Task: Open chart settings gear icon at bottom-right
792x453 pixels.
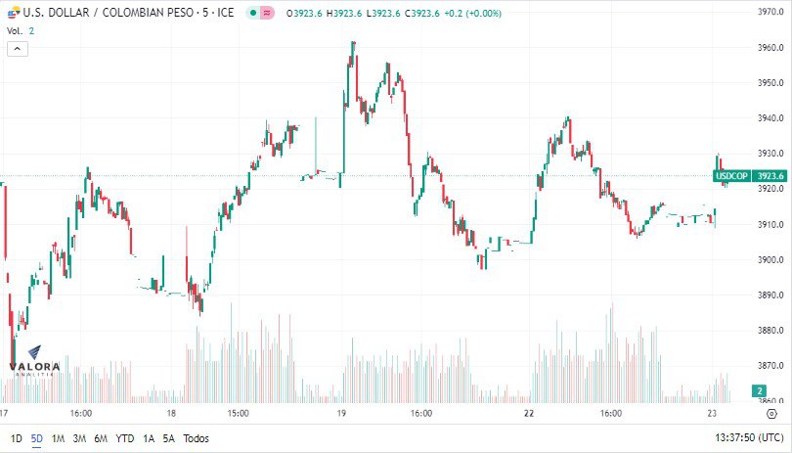Action: click(x=771, y=414)
